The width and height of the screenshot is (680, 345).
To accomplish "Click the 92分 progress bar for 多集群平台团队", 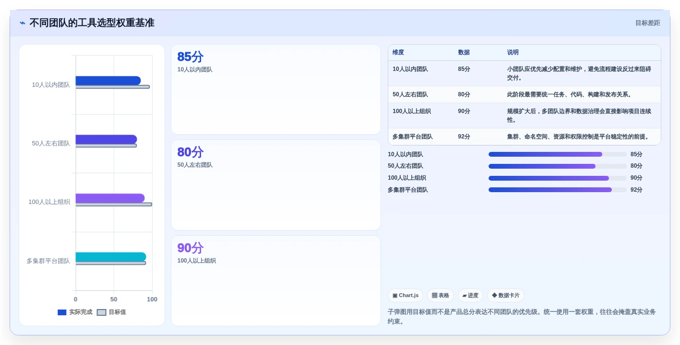I will point(558,190).
